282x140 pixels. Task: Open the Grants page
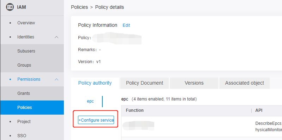(x=24, y=93)
